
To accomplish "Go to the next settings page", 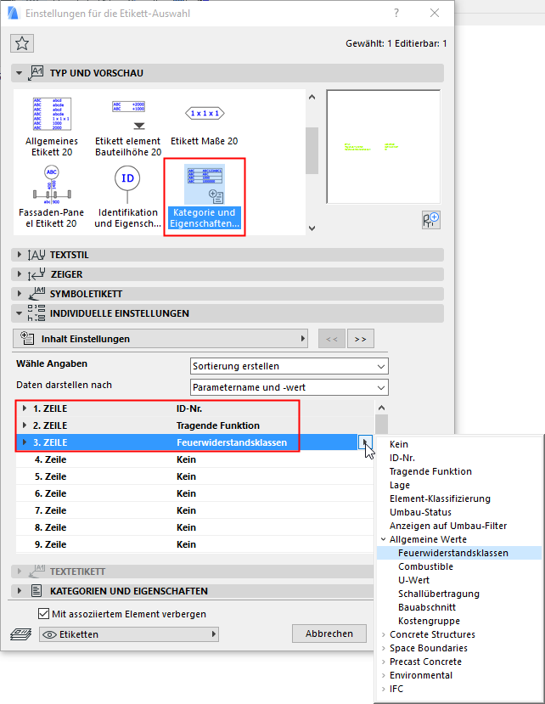I will pos(361,339).
